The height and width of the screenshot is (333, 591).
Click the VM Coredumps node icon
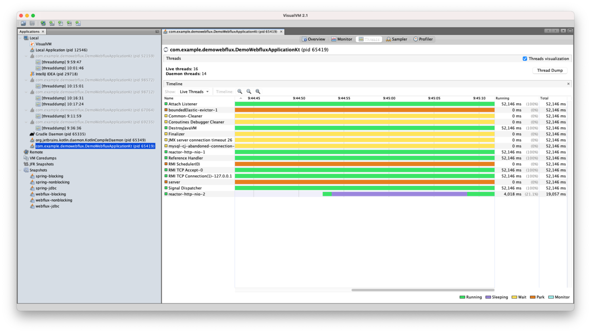pyautogui.click(x=26, y=158)
